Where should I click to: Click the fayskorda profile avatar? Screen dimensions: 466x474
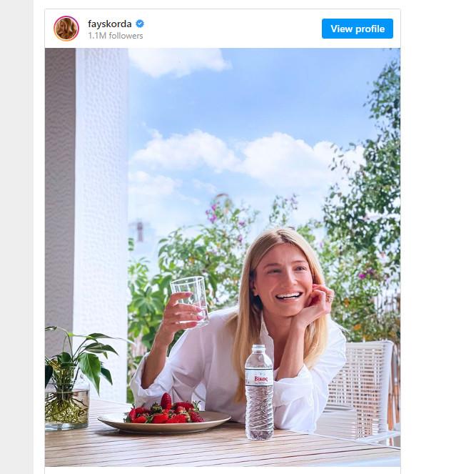point(66,29)
